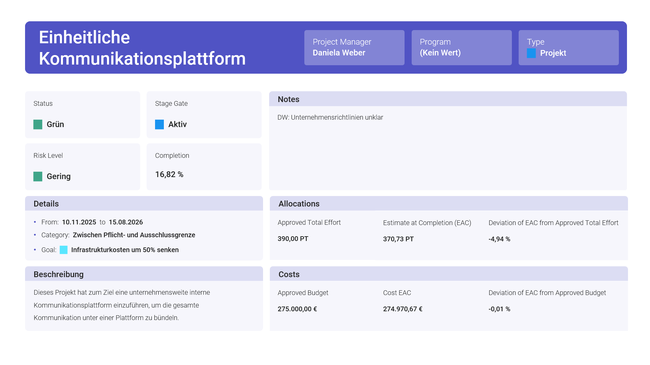
Task: Click the effort deviation value -4,94 %
Action: 499,239
